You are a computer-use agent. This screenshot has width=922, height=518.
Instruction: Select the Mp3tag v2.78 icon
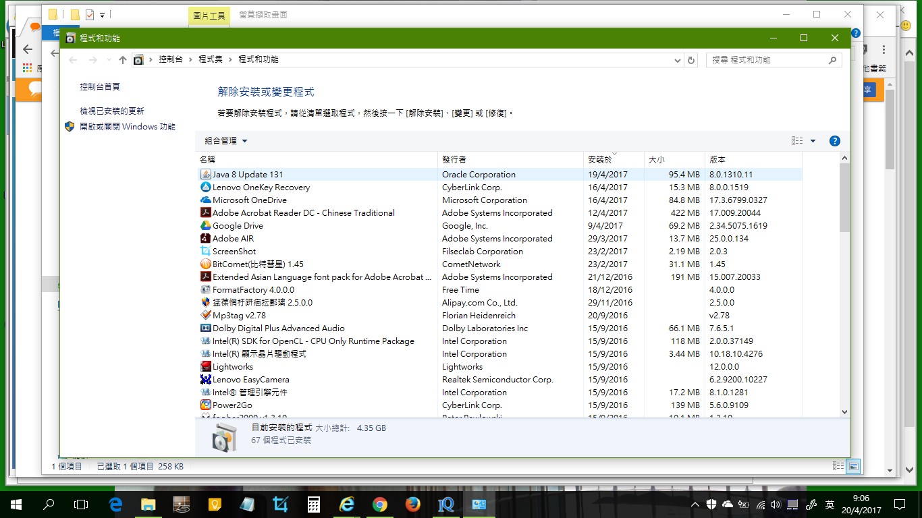(206, 316)
